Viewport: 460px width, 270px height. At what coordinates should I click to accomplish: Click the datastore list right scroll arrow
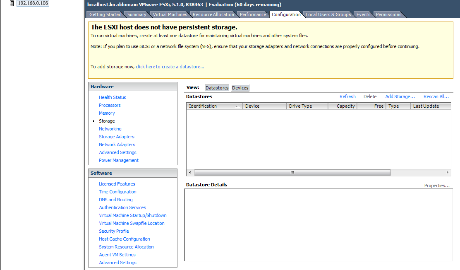[x=448, y=172]
